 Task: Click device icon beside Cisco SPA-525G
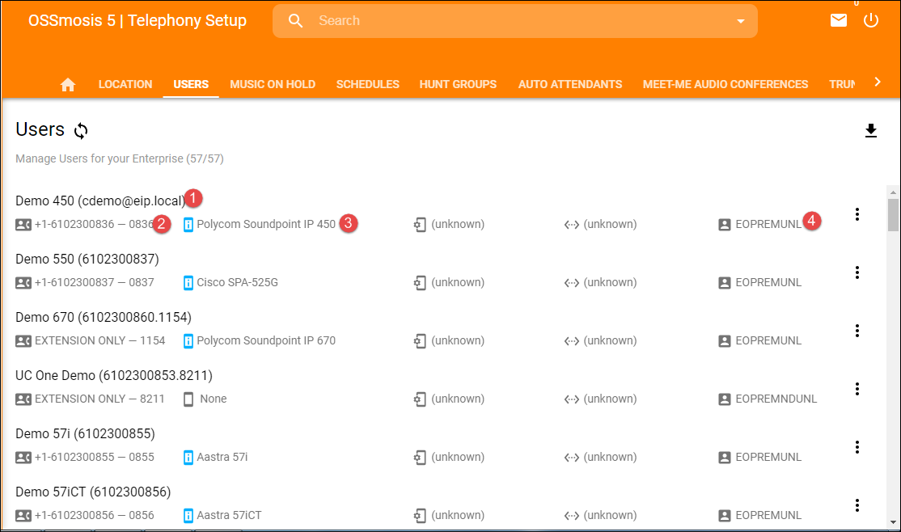point(188,283)
